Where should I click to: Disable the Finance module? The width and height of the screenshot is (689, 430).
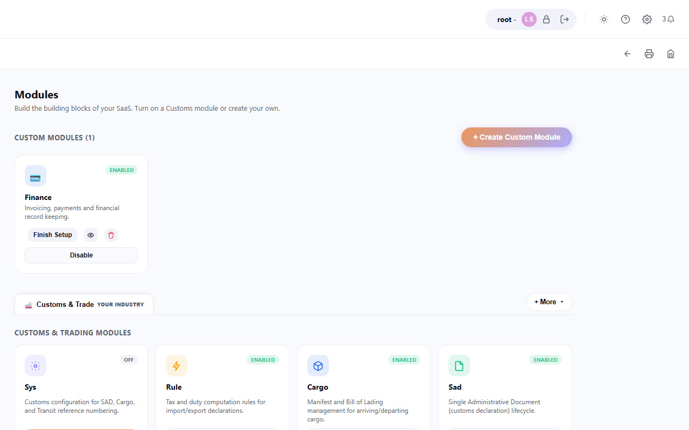(x=81, y=255)
